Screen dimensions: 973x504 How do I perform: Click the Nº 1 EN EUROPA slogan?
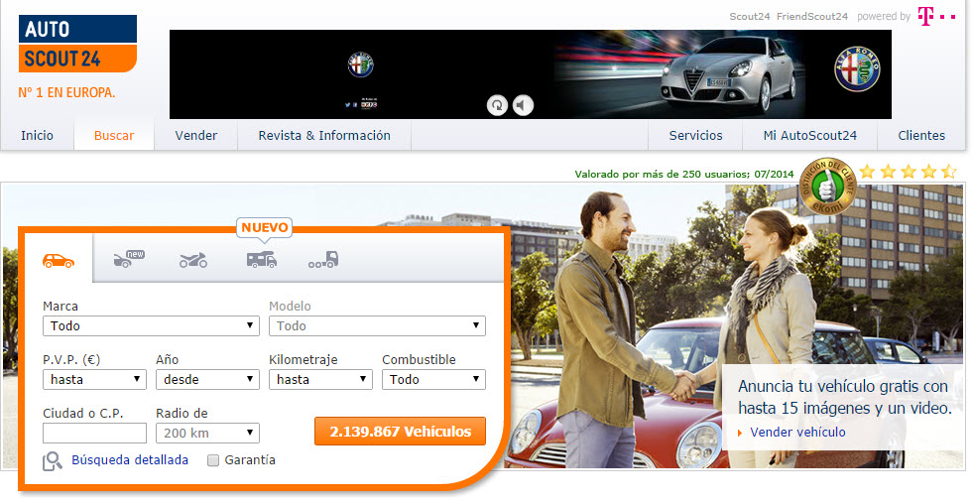(x=67, y=93)
